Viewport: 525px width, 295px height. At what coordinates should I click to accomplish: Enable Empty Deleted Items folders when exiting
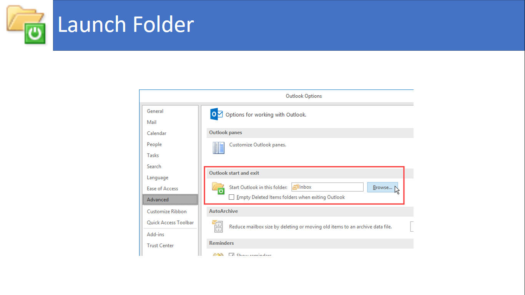[x=231, y=197]
